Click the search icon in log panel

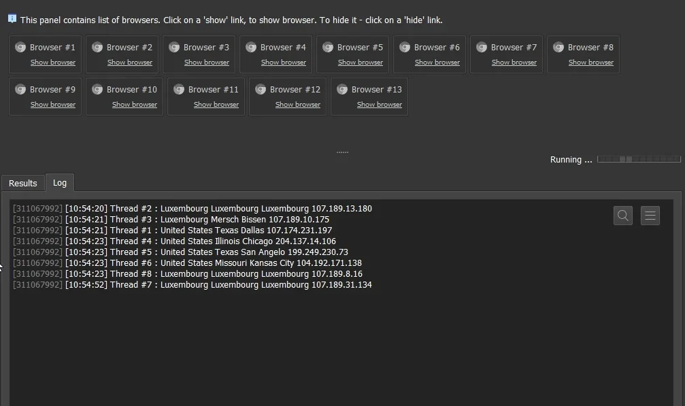pos(623,216)
